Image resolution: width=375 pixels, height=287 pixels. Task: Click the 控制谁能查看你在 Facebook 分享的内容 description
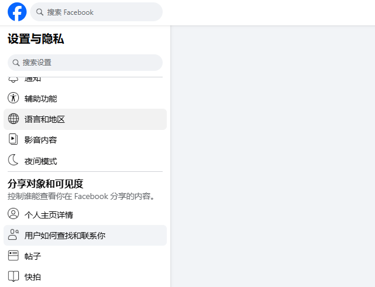(82, 196)
